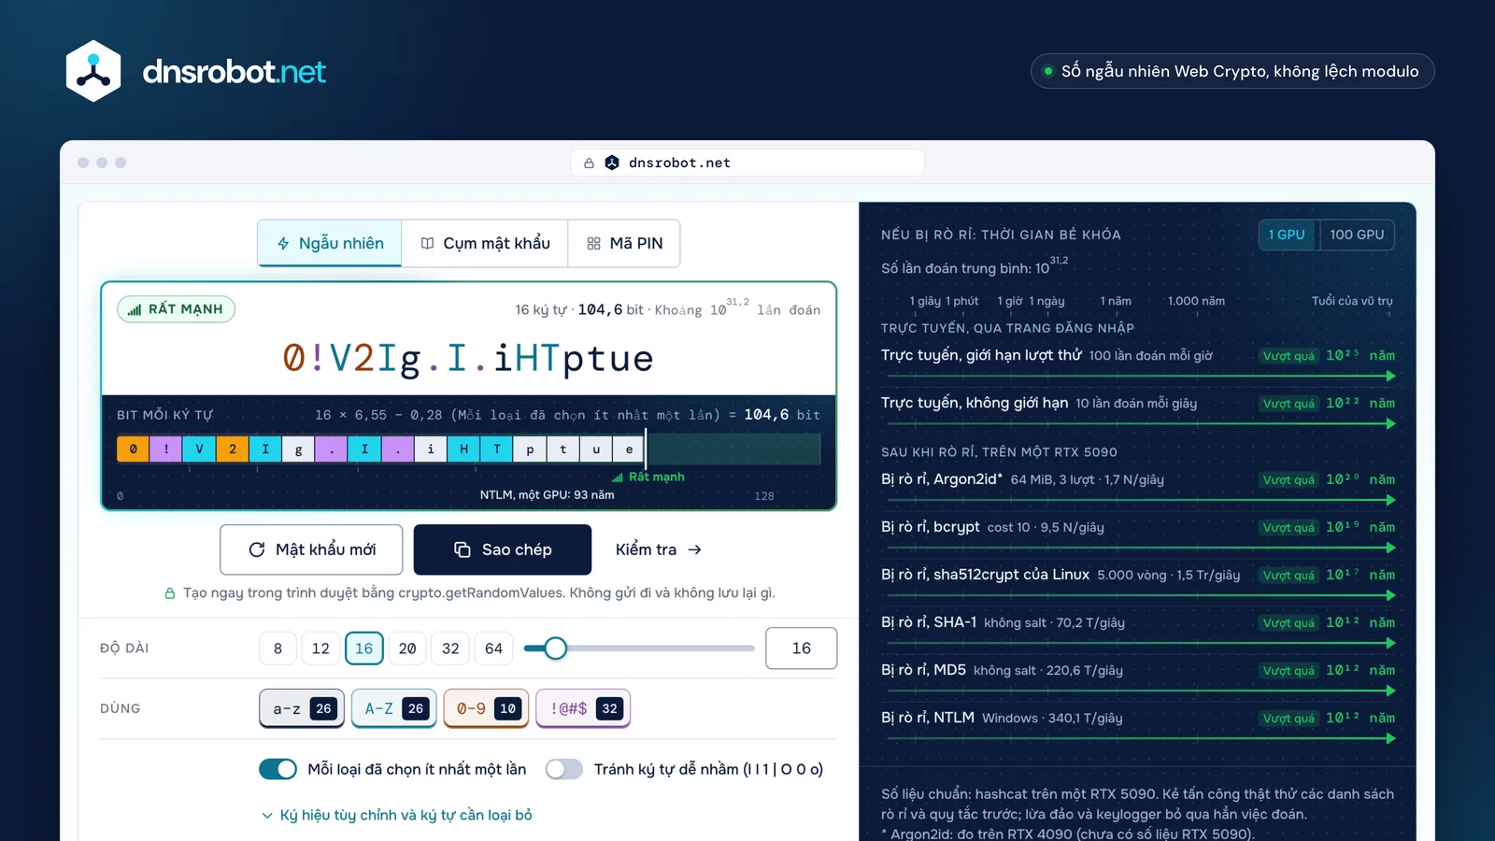This screenshot has height=841, width=1495.
Task: Click the book icon on Cụm mật khẩu
Action: point(427,243)
